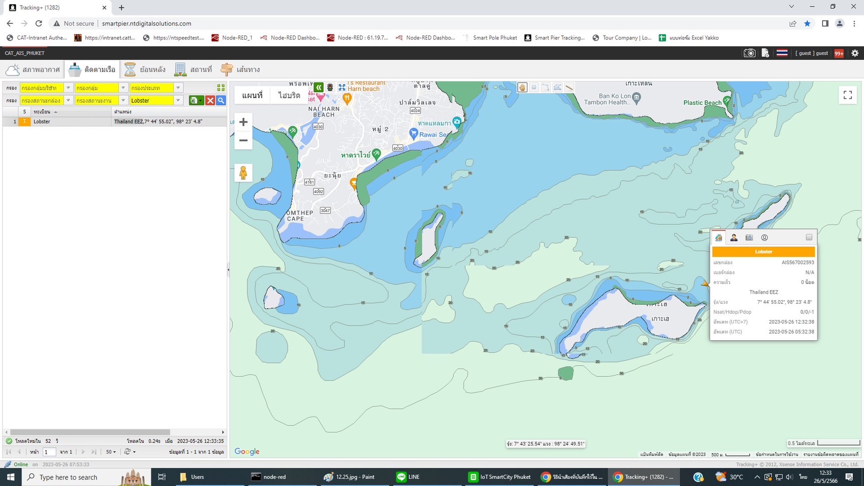Open the Excel export dropdown arrow
The image size is (864, 486).
tap(200, 101)
